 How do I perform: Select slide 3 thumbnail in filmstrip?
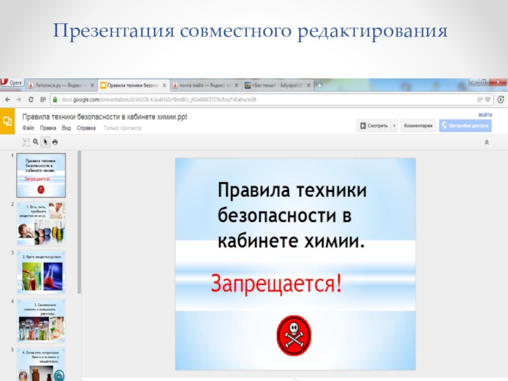[41, 272]
